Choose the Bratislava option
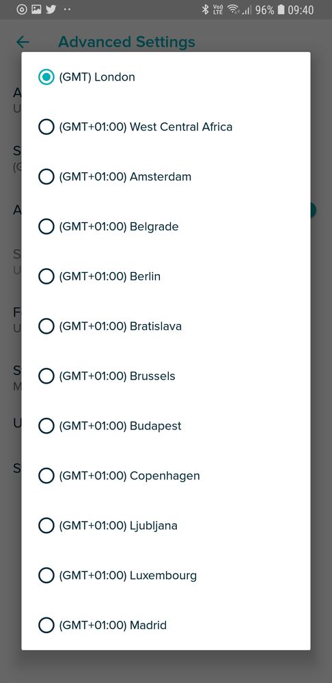The image size is (332, 683). (x=46, y=326)
